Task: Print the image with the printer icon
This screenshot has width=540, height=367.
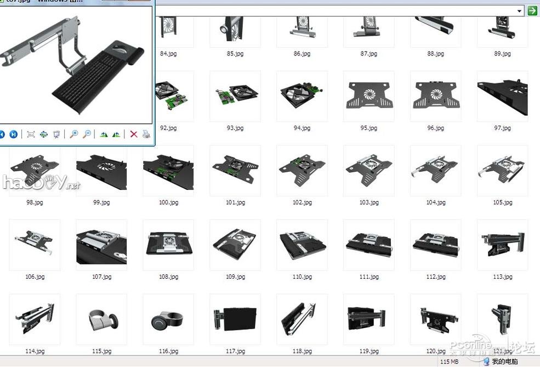Action: 146,134
